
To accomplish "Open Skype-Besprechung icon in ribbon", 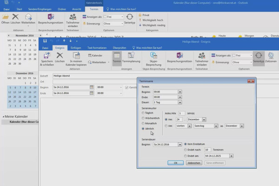I will tap(153, 55).
